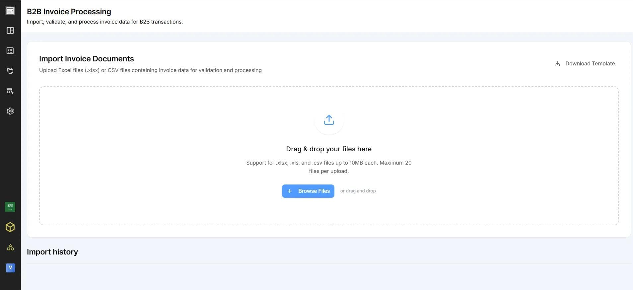Click the yellow shapes icon in sidebar
Viewport: 633px width, 290px height.
pos(10,248)
